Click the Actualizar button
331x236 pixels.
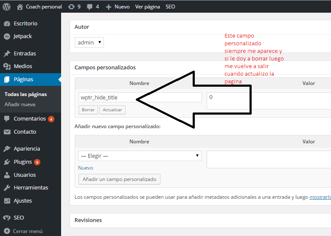[112, 110]
